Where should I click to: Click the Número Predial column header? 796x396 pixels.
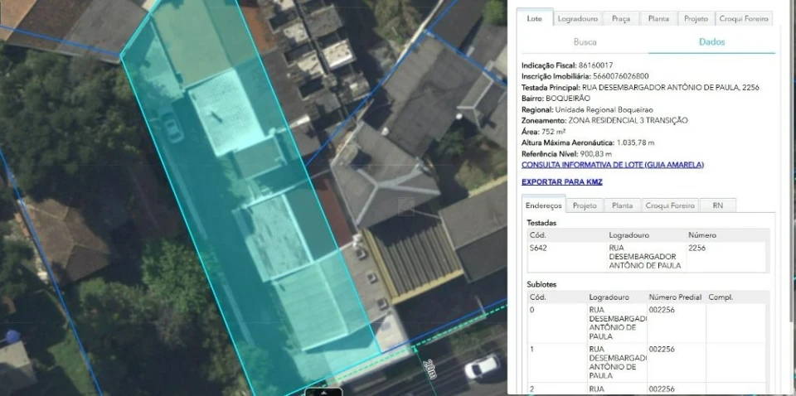pos(675,297)
